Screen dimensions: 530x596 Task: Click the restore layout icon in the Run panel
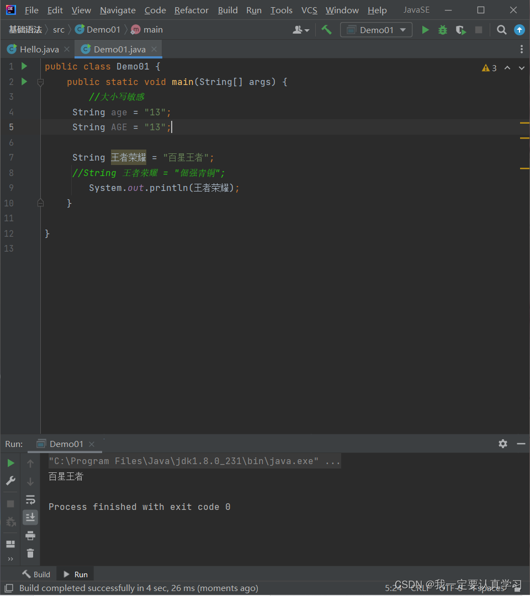(10, 544)
